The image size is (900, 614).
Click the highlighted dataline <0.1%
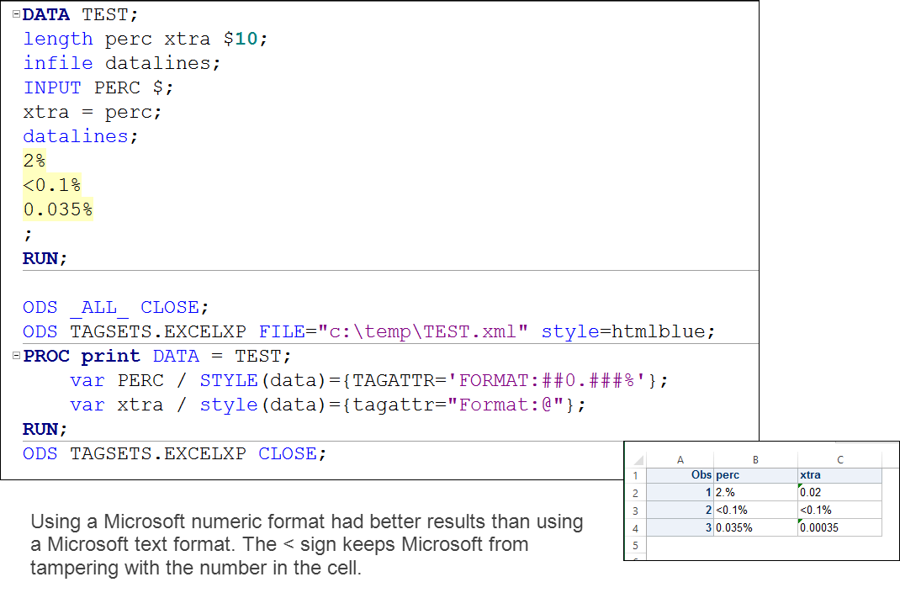(x=52, y=184)
